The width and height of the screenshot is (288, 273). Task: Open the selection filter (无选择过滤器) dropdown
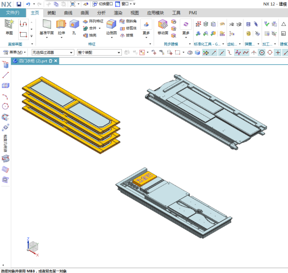point(53,52)
